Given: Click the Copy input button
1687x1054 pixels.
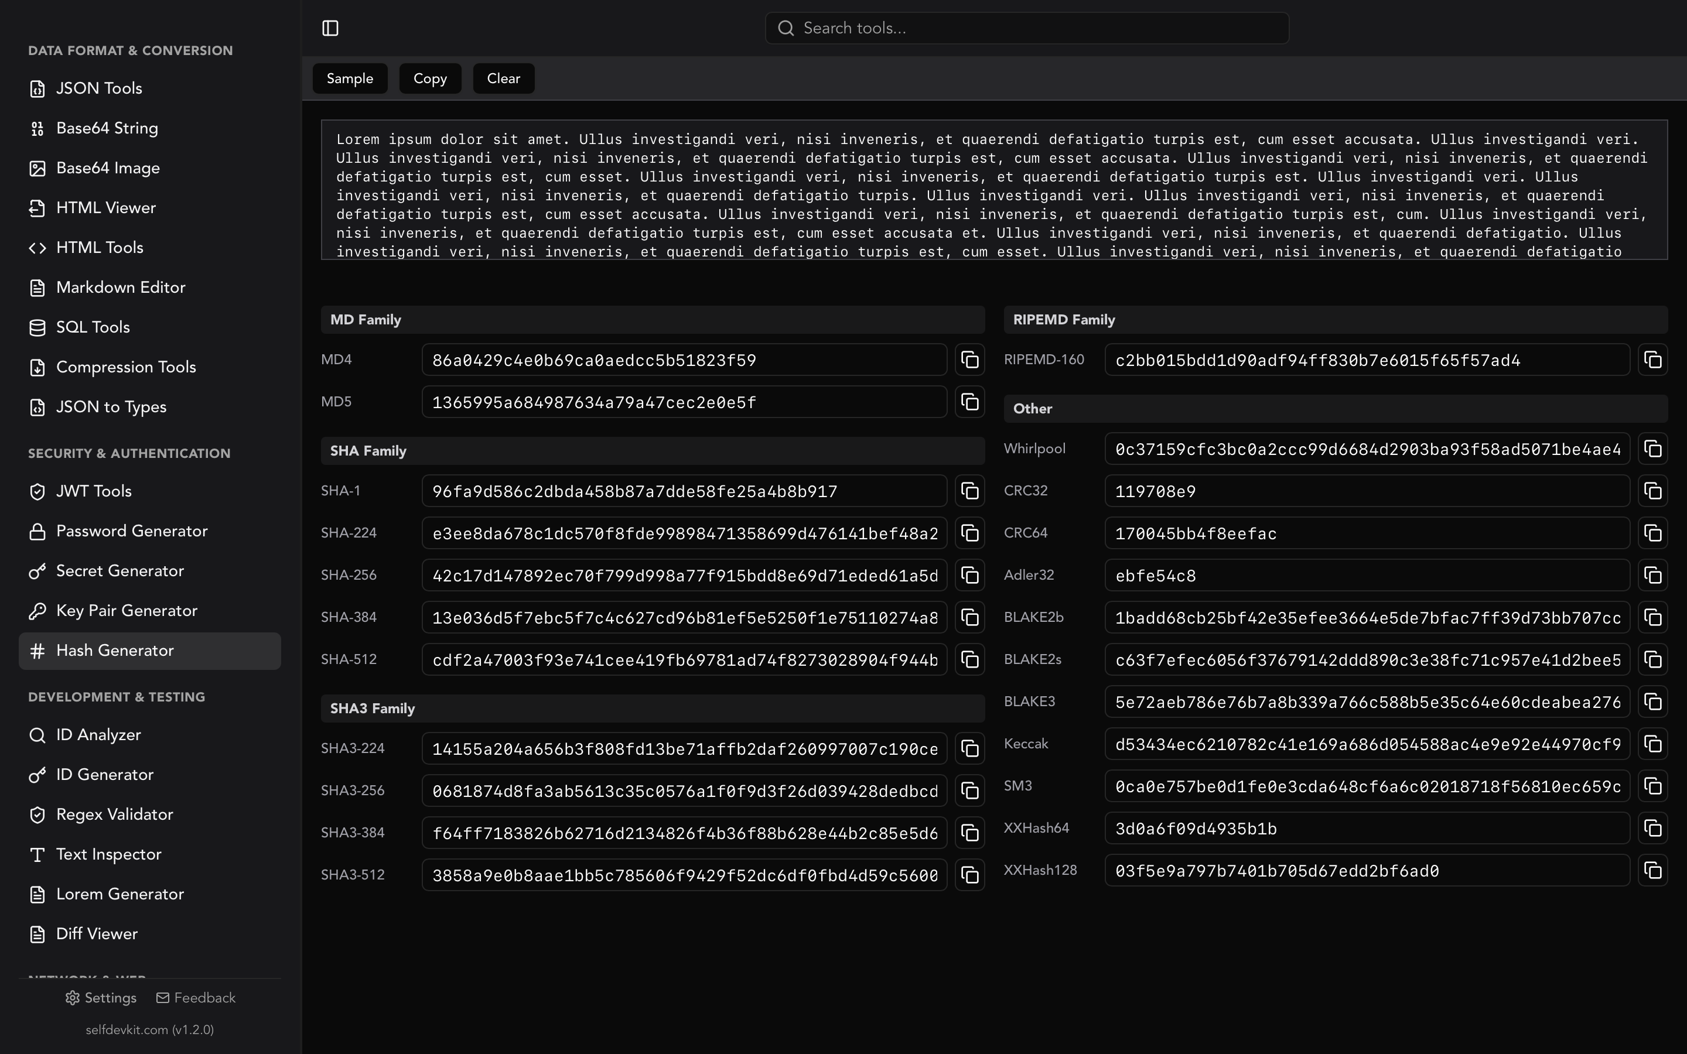Looking at the screenshot, I should [430, 78].
